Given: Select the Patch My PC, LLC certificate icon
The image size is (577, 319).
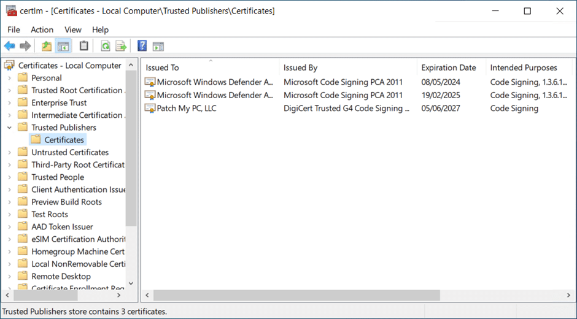Looking at the screenshot, I should (150, 109).
